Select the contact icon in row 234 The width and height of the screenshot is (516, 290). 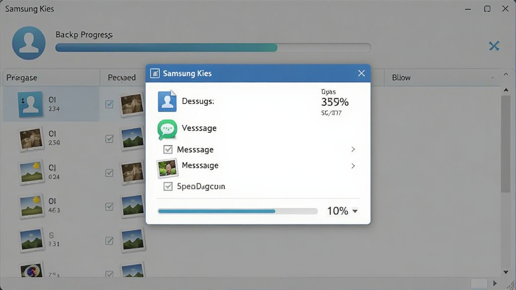[30, 104]
